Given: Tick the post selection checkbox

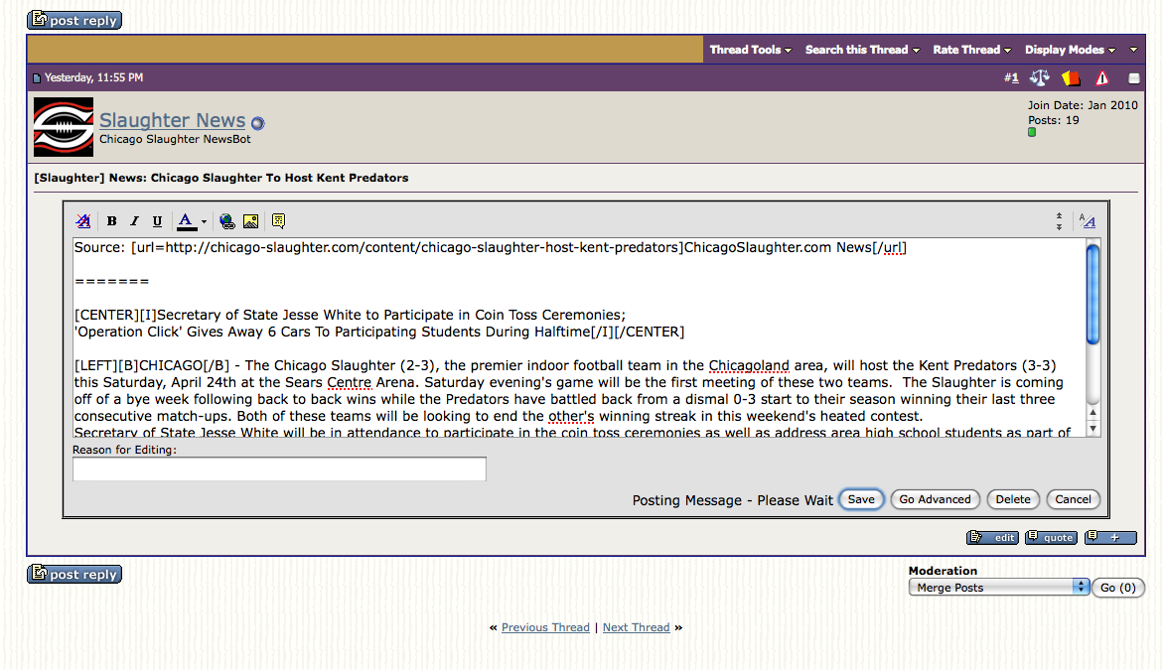Looking at the screenshot, I should [x=1133, y=77].
